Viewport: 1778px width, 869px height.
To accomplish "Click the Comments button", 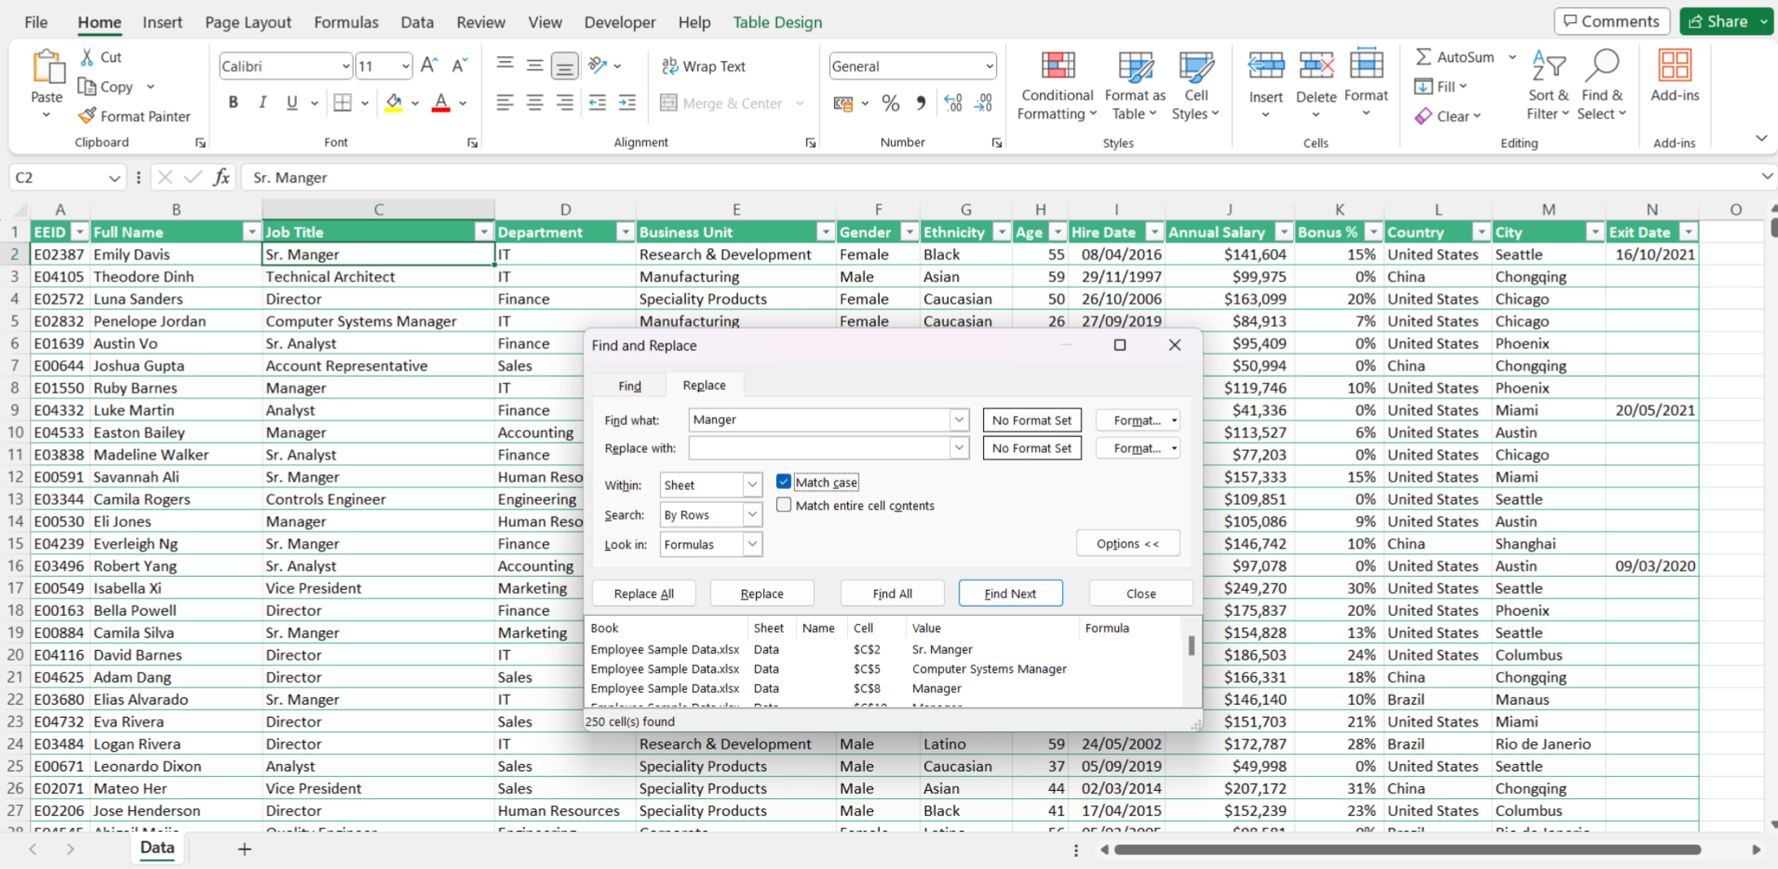I will click(x=1611, y=22).
